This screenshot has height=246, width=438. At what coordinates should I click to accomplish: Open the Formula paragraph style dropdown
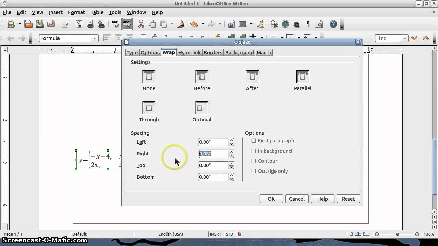(x=95, y=38)
